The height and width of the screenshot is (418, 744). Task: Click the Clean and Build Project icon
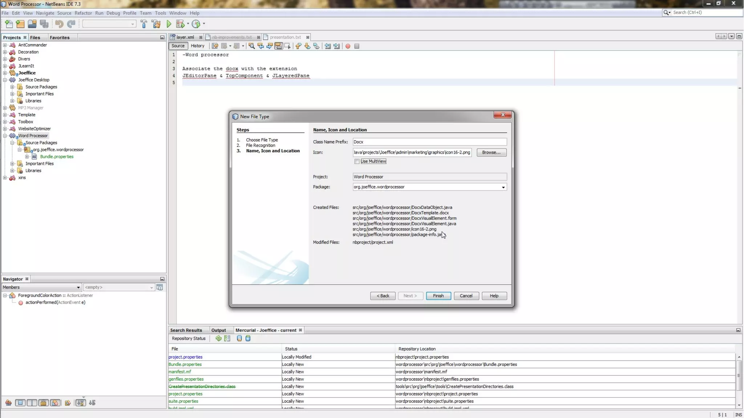[156, 24]
